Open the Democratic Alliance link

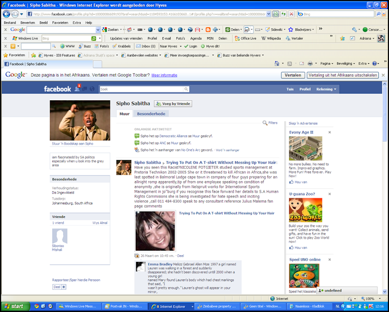[174, 136]
